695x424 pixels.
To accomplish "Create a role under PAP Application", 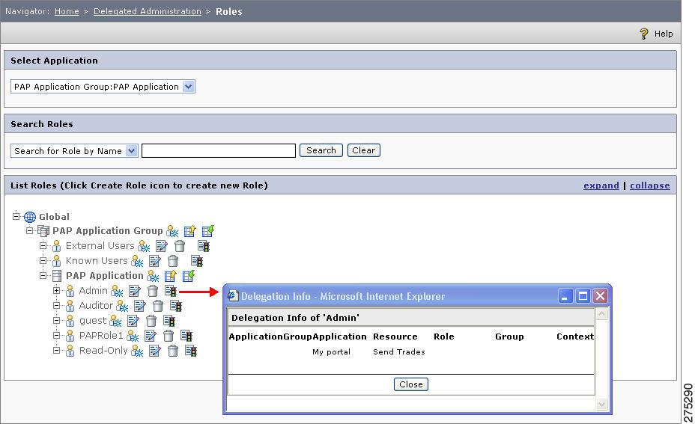I will pos(153,276).
